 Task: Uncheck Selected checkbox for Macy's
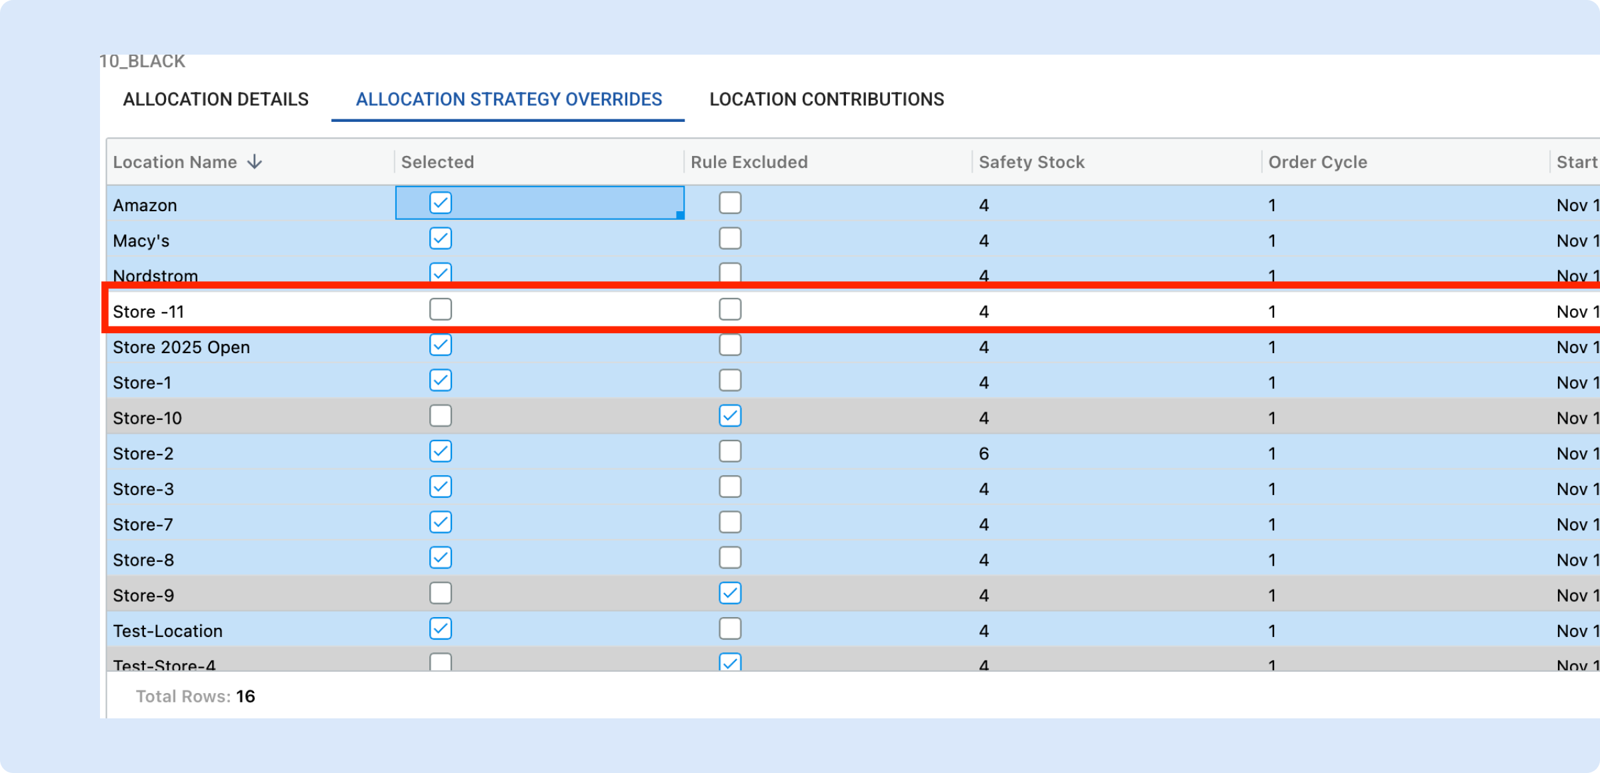[x=440, y=239]
